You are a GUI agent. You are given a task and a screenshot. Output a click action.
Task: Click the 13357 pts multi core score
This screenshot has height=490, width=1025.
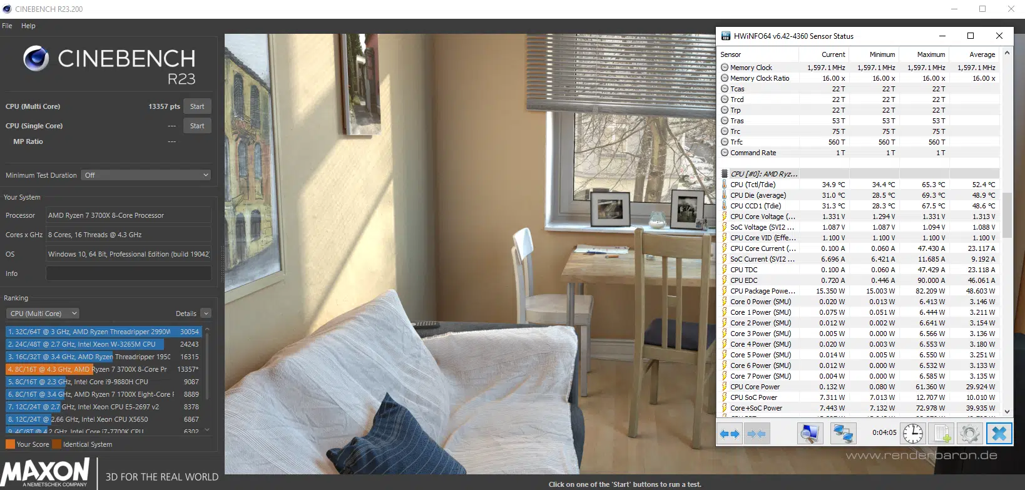[164, 106]
